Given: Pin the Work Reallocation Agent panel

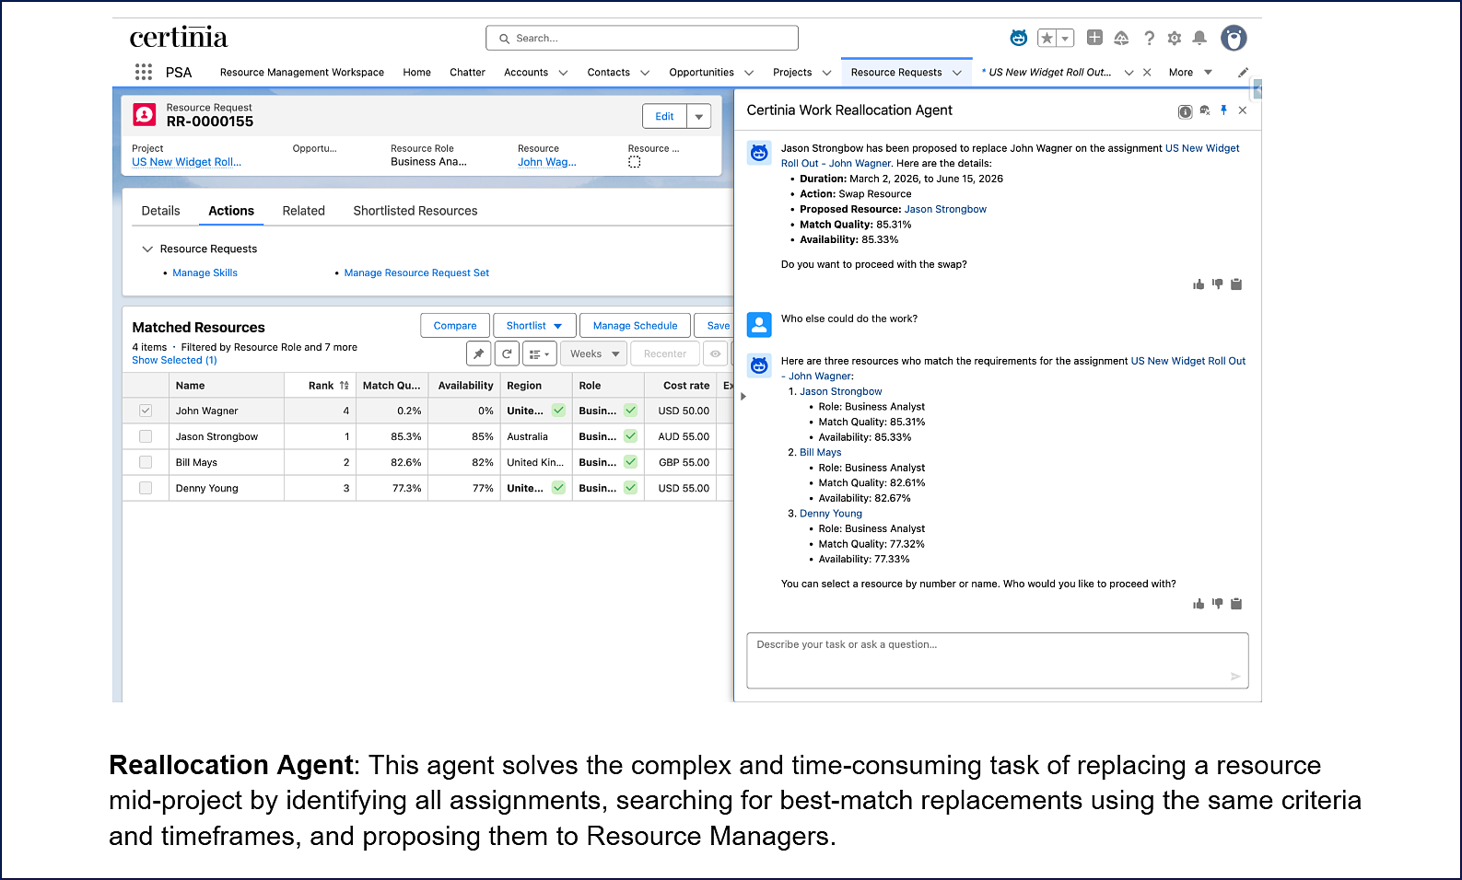Looking at the screenshot, I should click(x=1223, y=110).
